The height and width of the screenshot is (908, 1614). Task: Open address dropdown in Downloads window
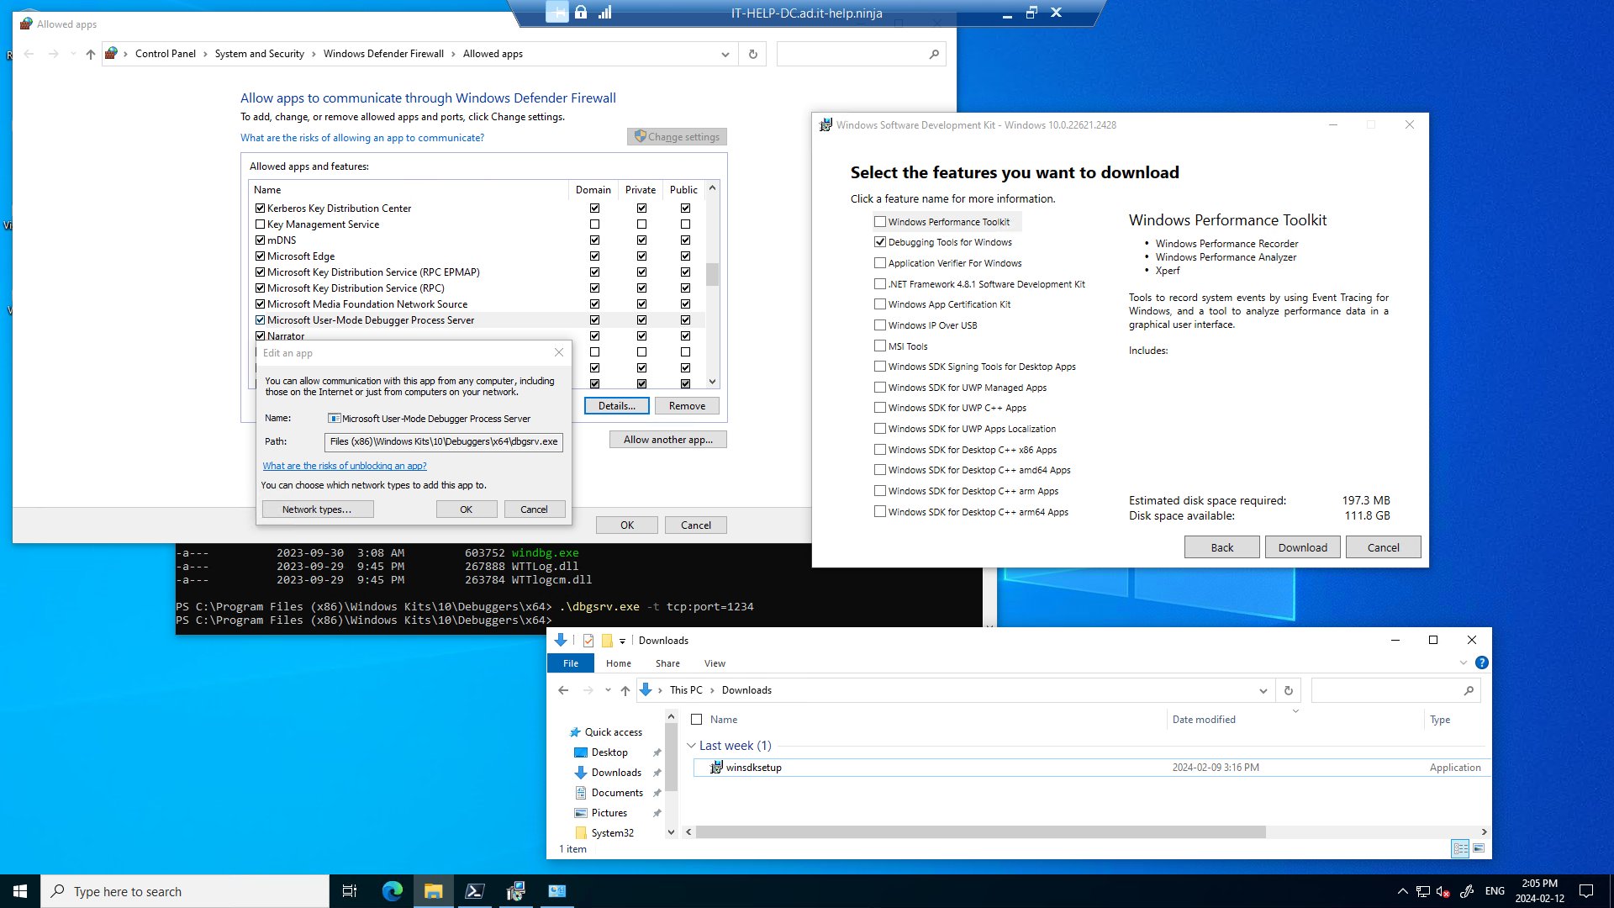(1263, 690)
